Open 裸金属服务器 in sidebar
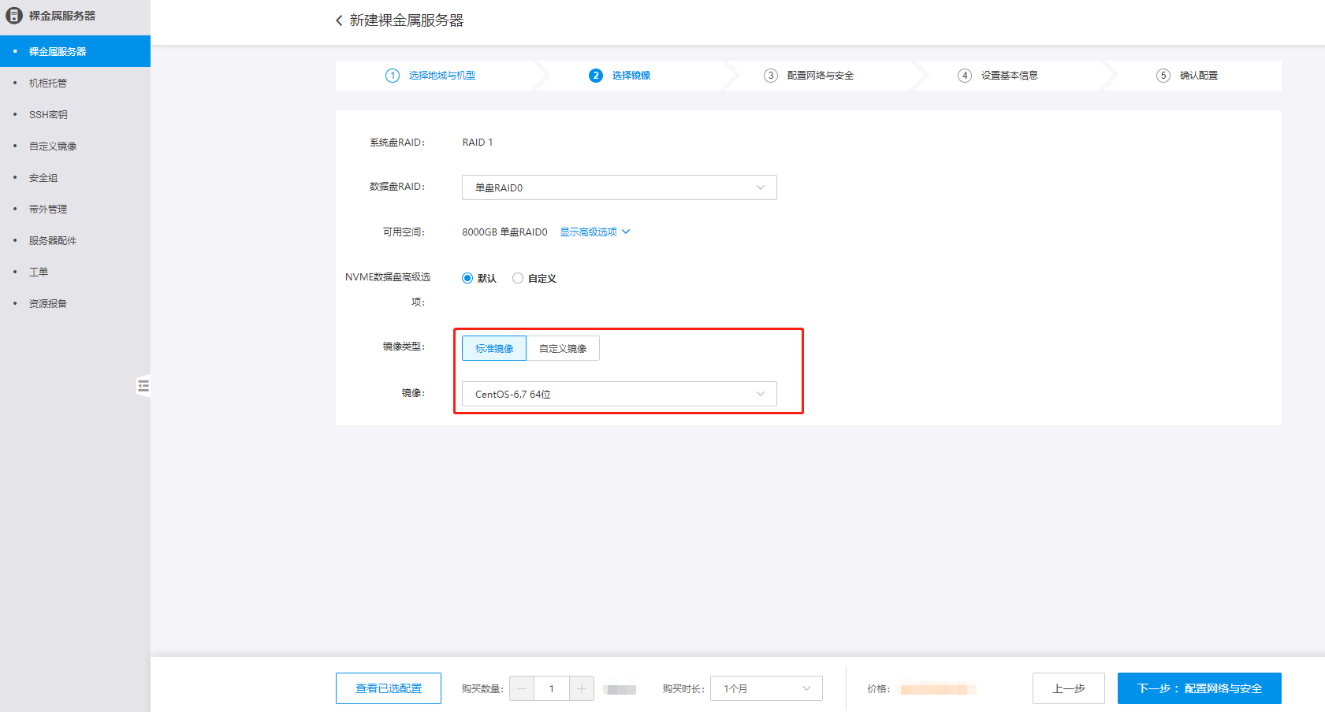 [75, 51]
